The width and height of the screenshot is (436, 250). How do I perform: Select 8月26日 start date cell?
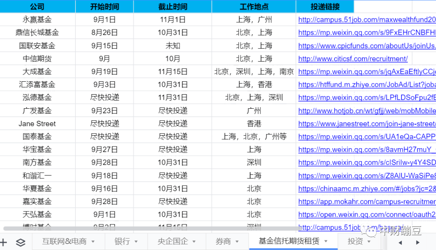(x=105, y=33)
